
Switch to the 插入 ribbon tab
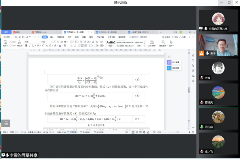point(52,37)
